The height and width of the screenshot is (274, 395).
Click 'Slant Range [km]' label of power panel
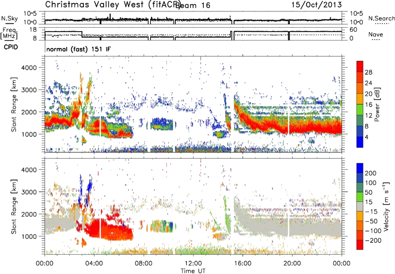click(x=14, y=104)
